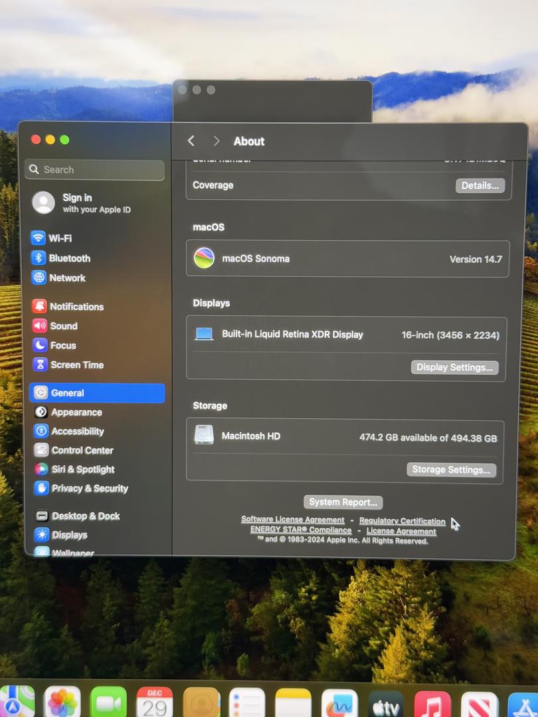Select Sound in the sidebar
538x717 pixels.
click(64, 326)
